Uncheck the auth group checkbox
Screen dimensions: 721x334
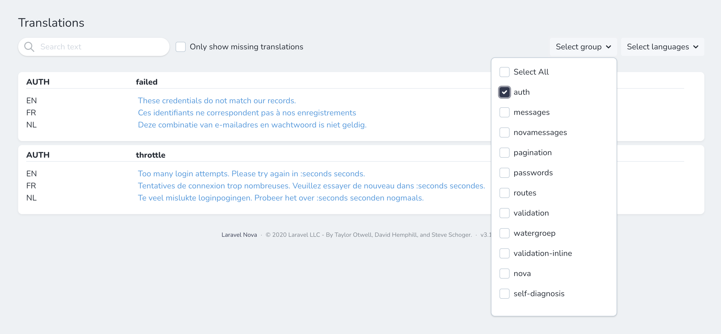click(504, 92)
